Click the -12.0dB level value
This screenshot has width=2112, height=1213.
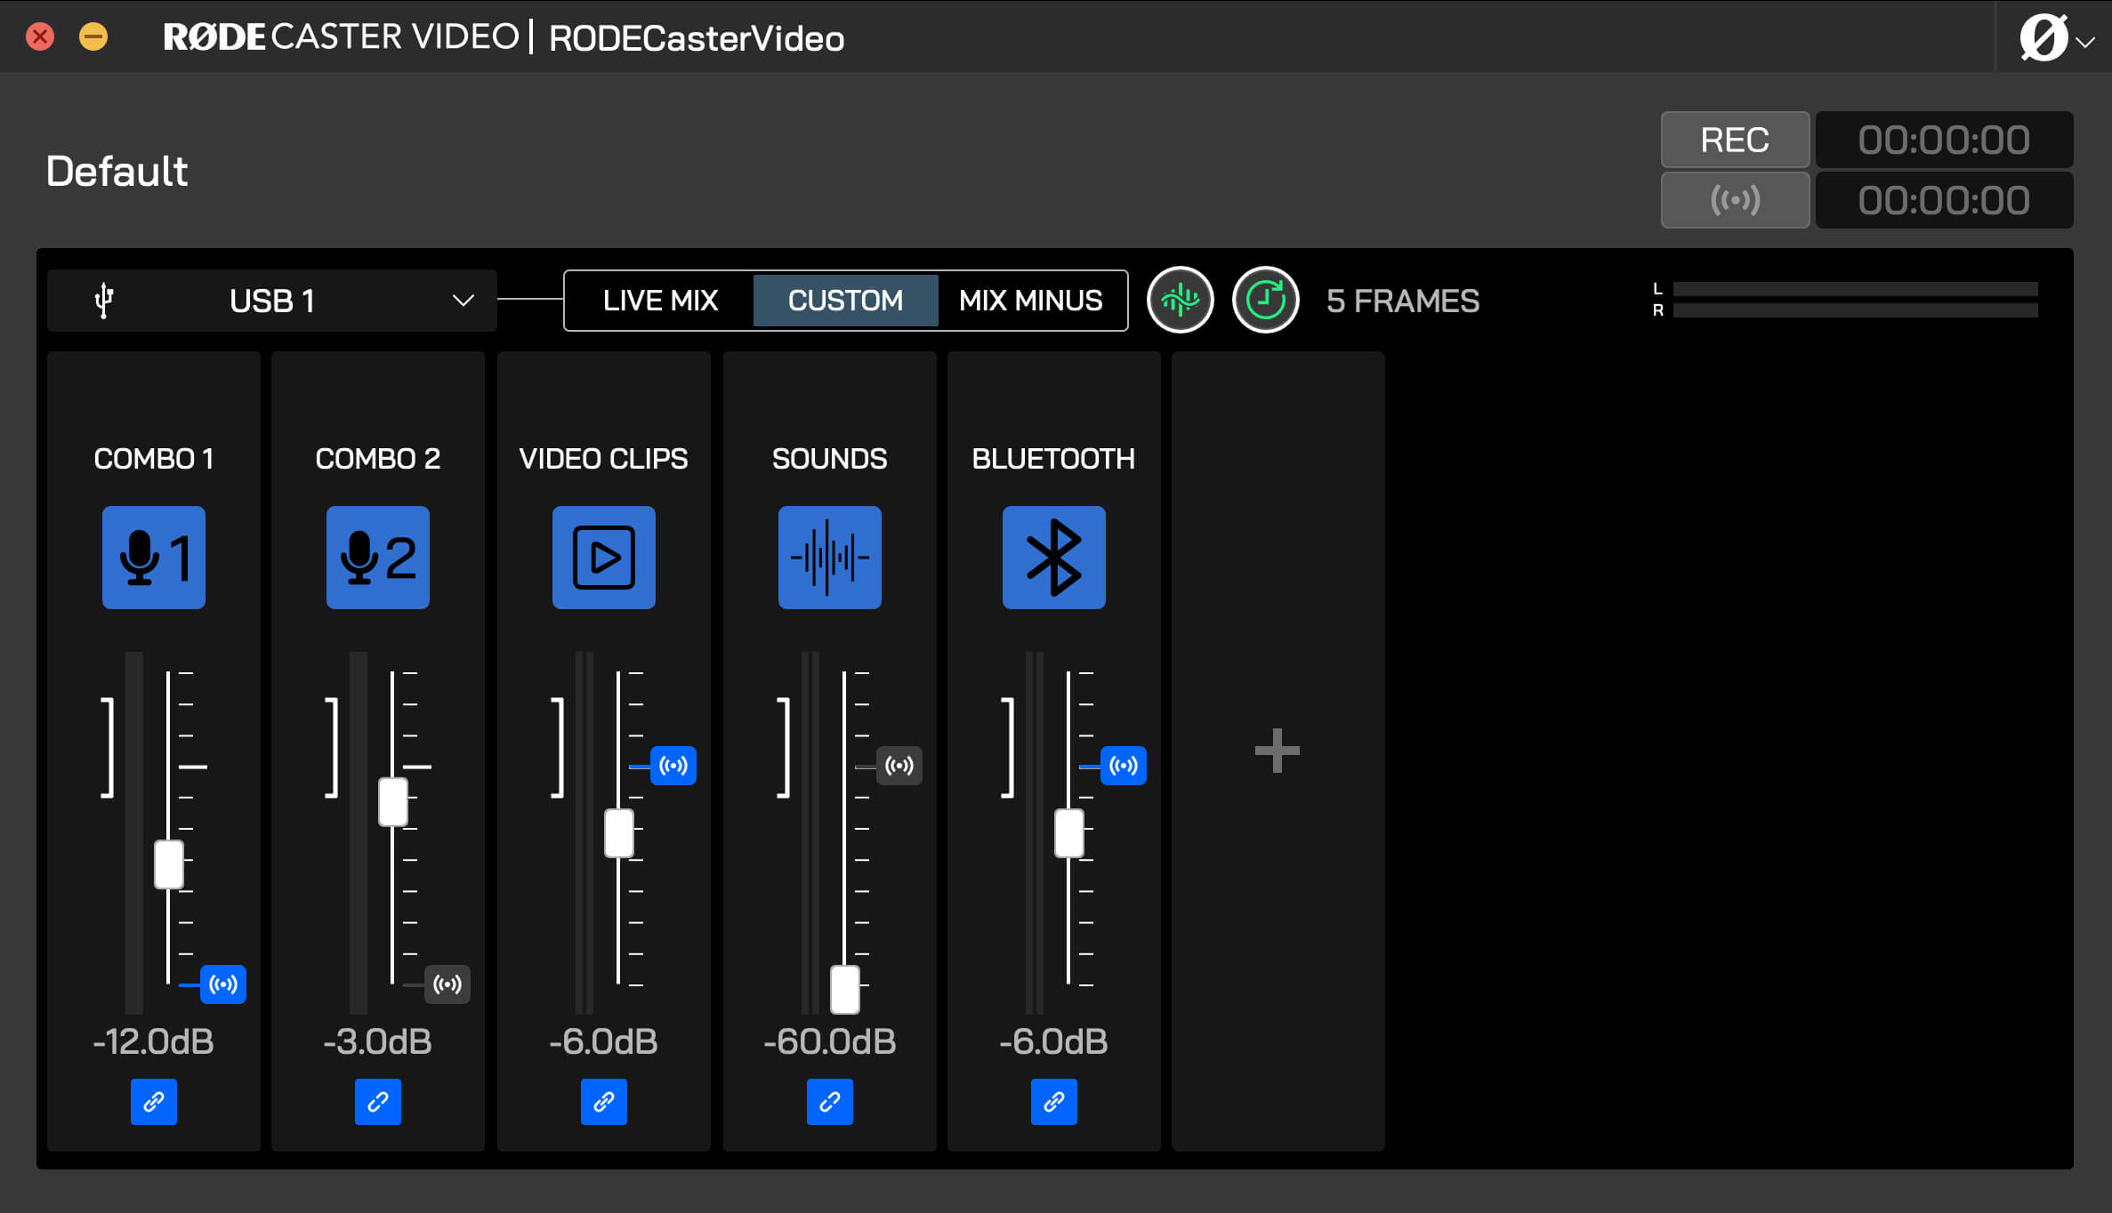point(153,1041)
